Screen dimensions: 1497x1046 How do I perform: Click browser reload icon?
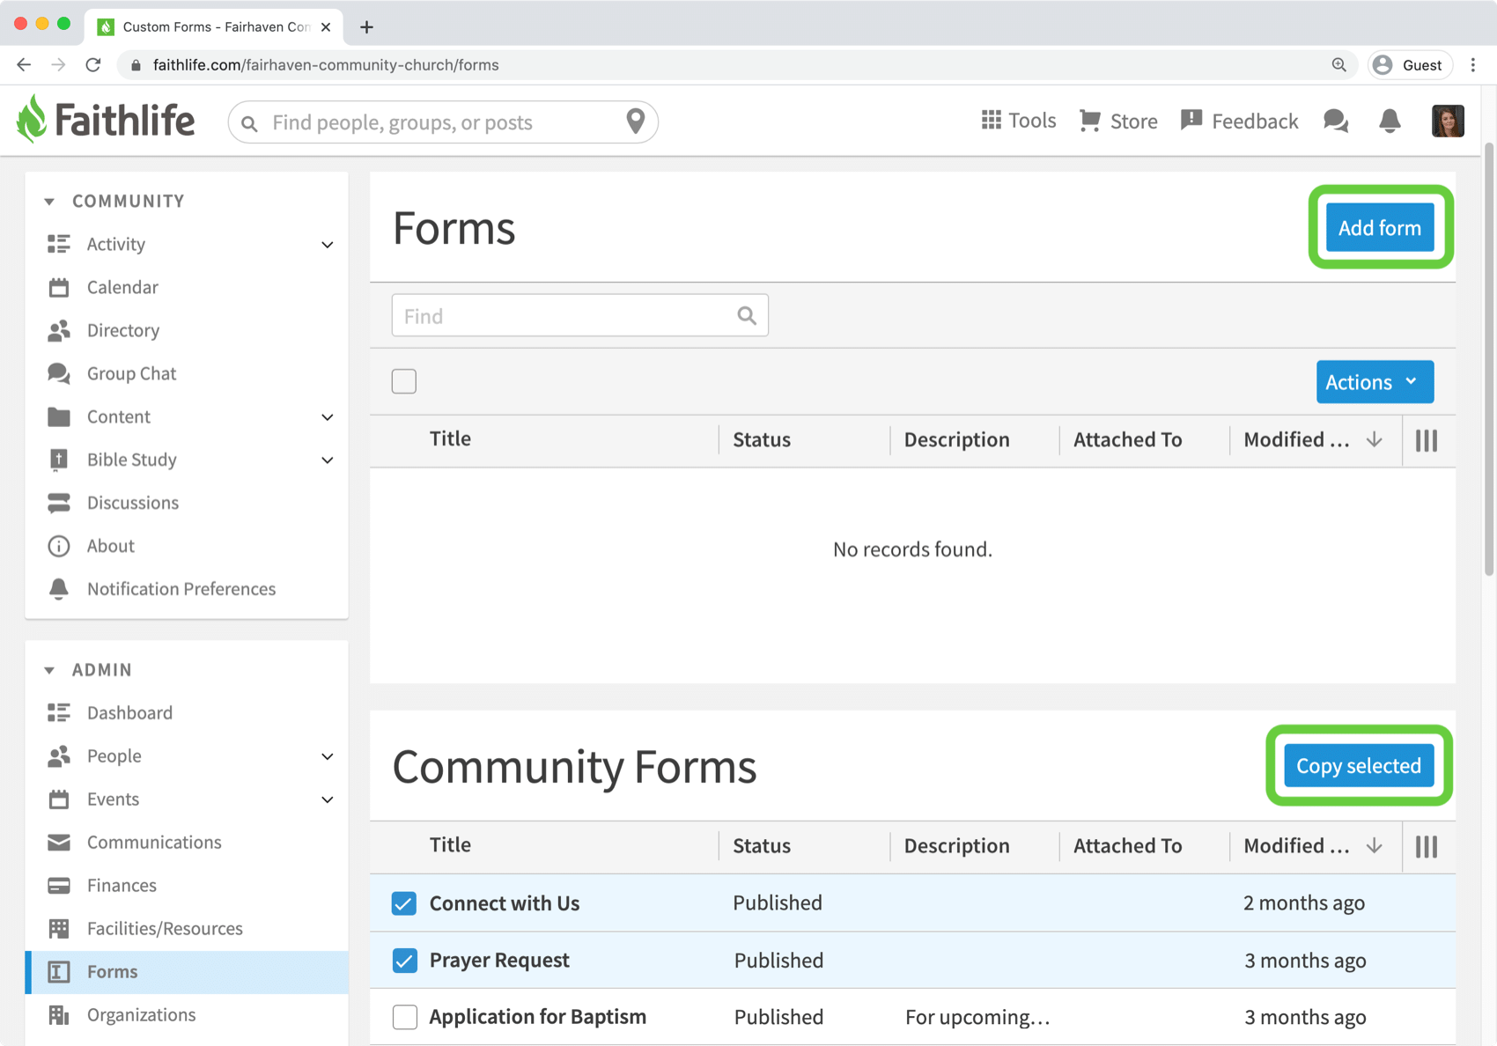coord(93,65)
